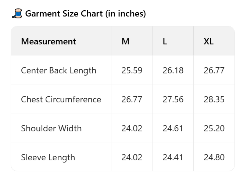Click the 25.20 Shoulder Width XL value
This screenshot has width=240, height=175.
214,128
